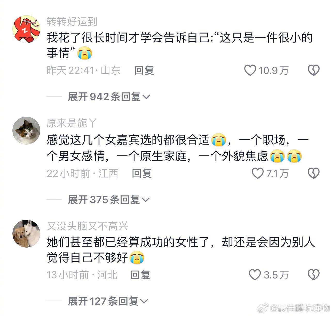This screenshot has height=316, width=333.
Task: Dislike the 转转好运到 comment with broken heart
Action: coord(314,70)
